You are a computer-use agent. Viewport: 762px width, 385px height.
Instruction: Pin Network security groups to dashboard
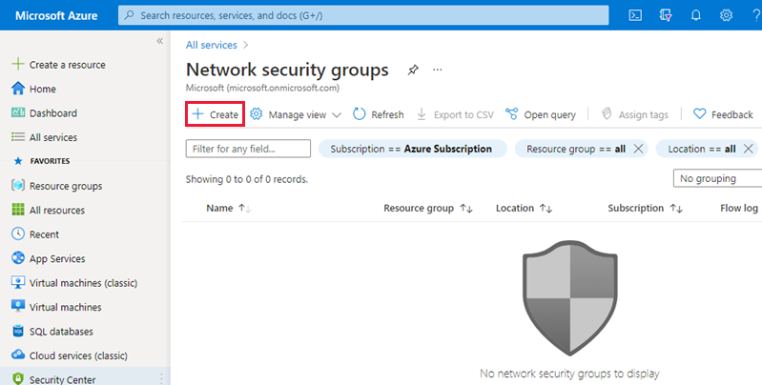pos(413,70)
